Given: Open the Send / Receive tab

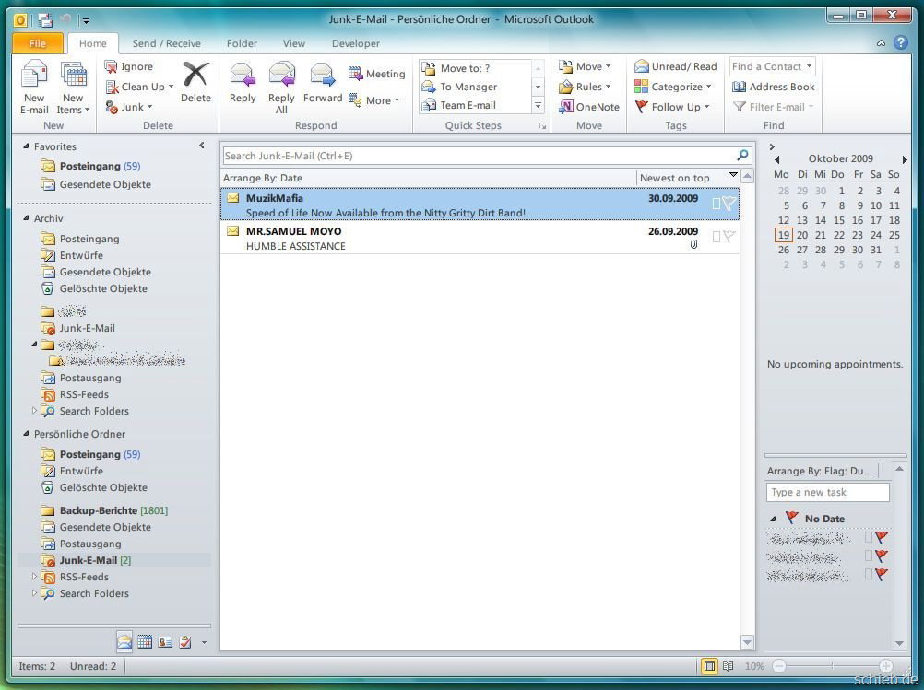Looking at the screenshot, I should [x=166, y=43].
